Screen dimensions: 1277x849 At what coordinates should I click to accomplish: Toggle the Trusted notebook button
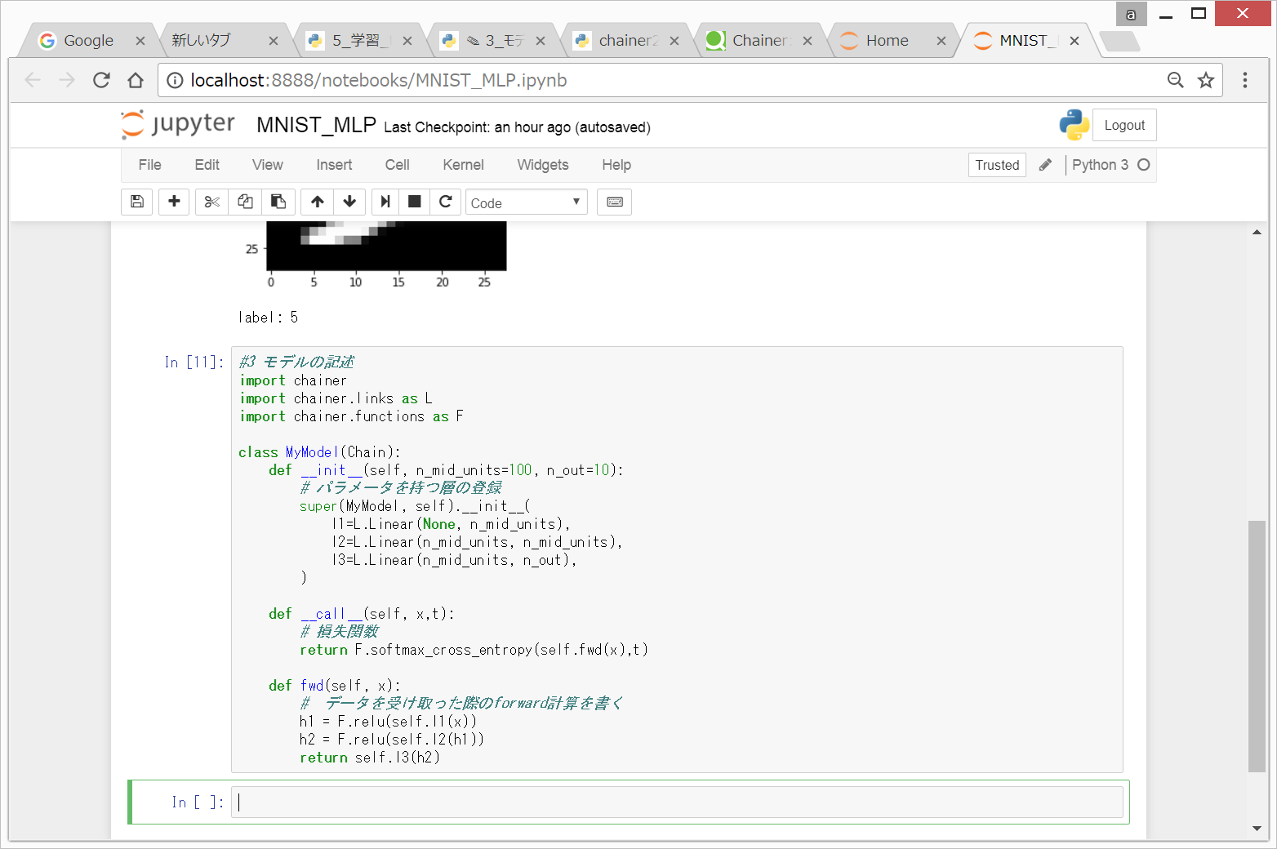(x=997, y=165)
